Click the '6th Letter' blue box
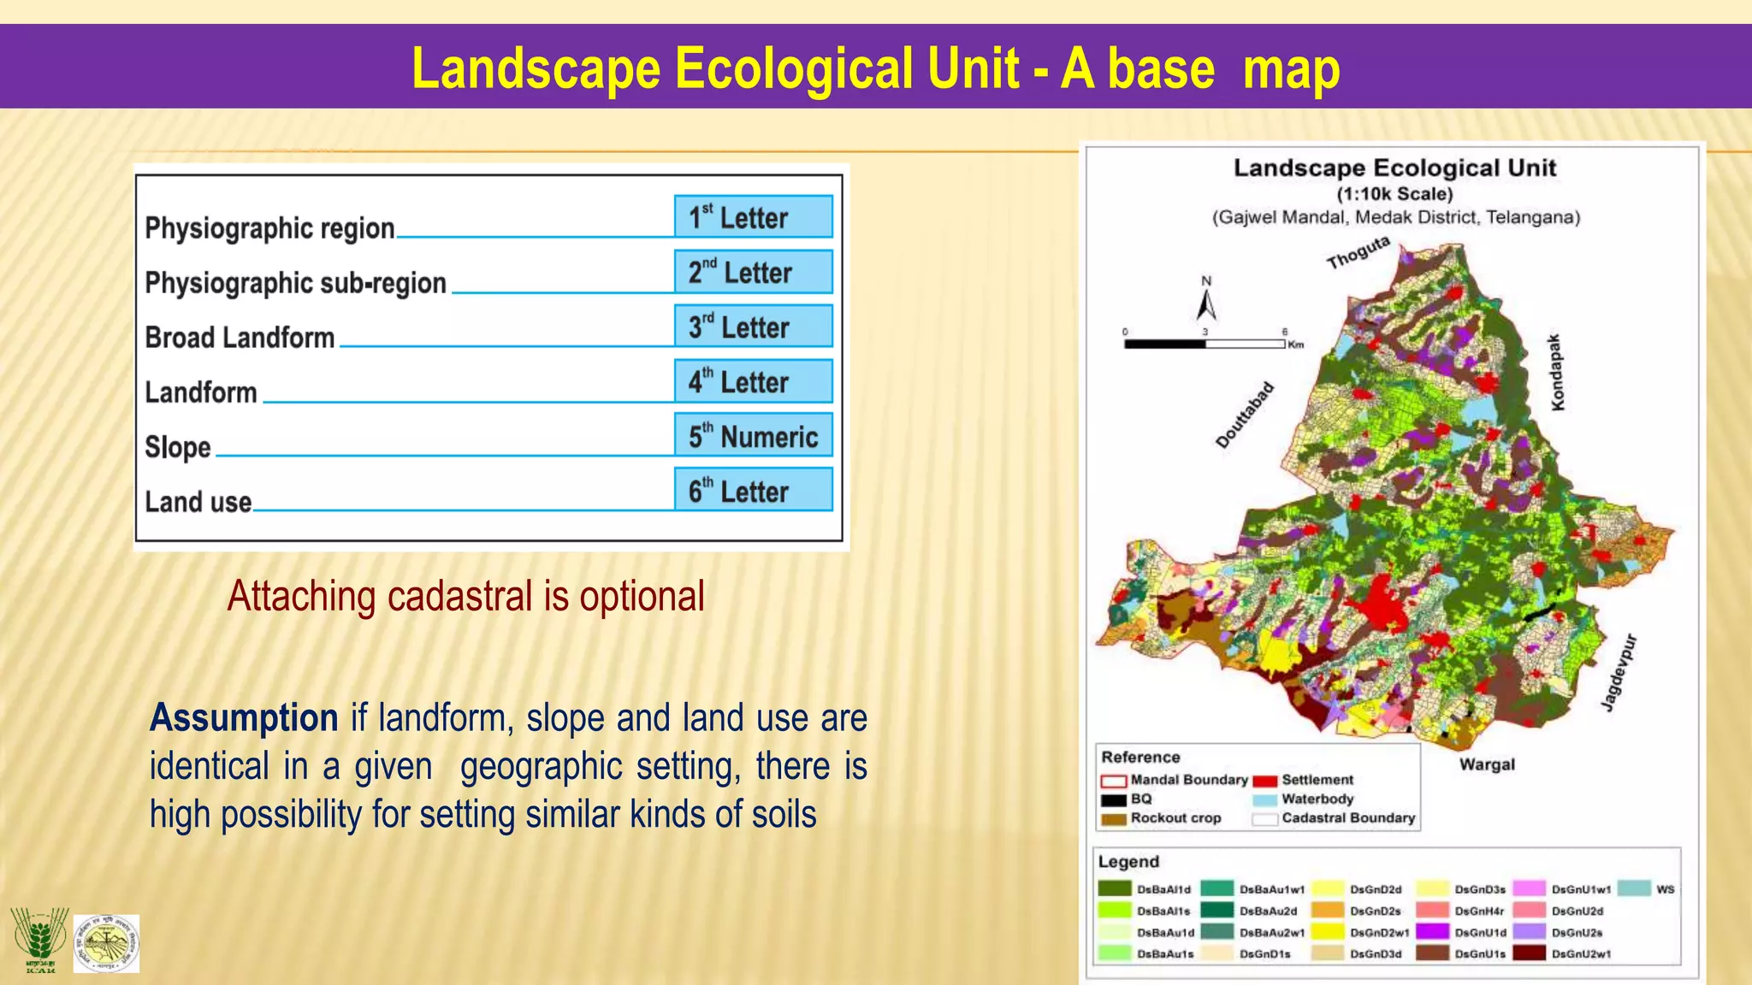 tap(753, 491)
